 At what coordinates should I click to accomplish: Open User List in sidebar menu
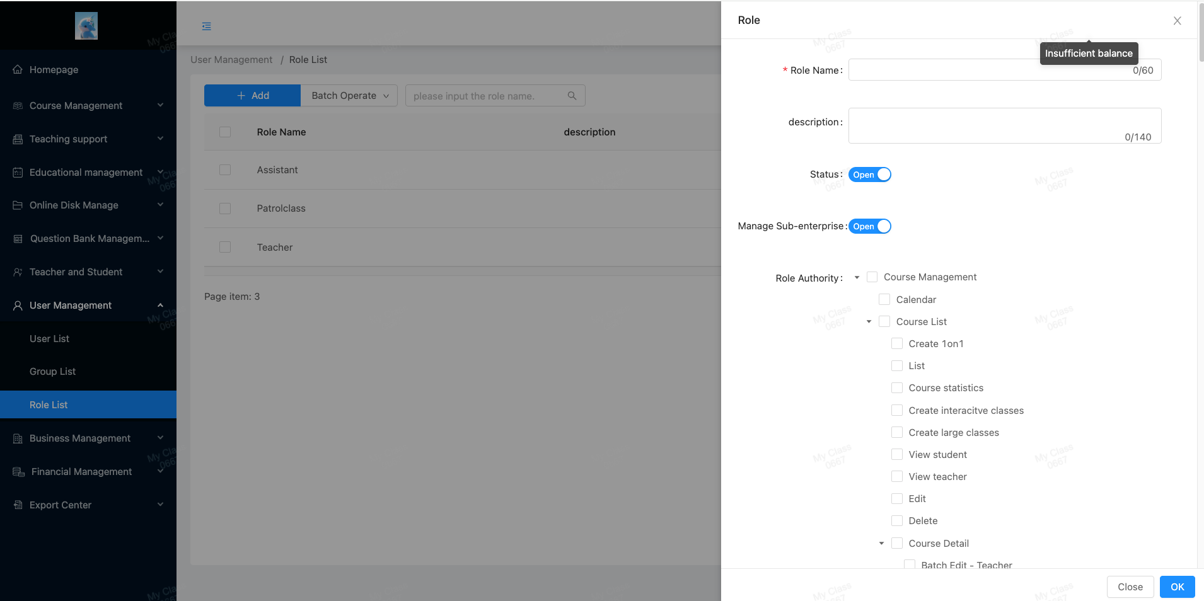pyautogui.click(x=49, y=338)
